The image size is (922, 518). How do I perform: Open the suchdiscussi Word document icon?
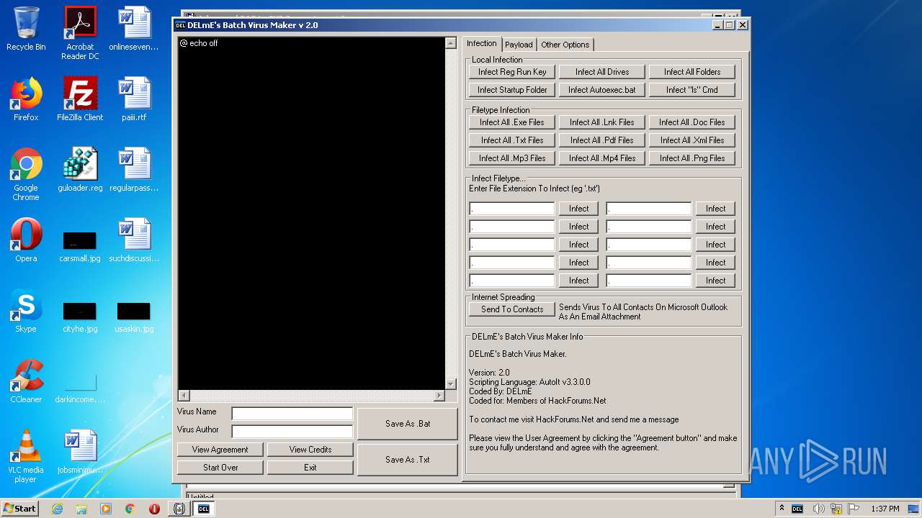[x=134, y=240]
